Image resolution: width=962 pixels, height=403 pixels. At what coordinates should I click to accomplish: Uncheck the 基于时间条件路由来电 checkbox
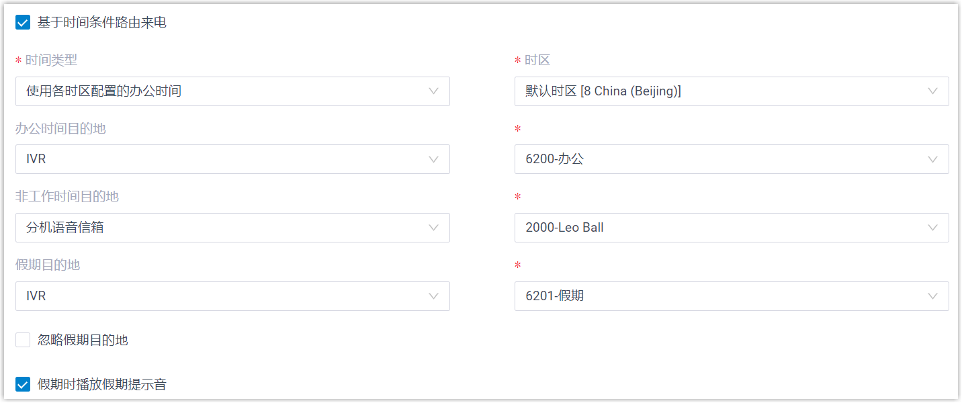coord(23,23)
